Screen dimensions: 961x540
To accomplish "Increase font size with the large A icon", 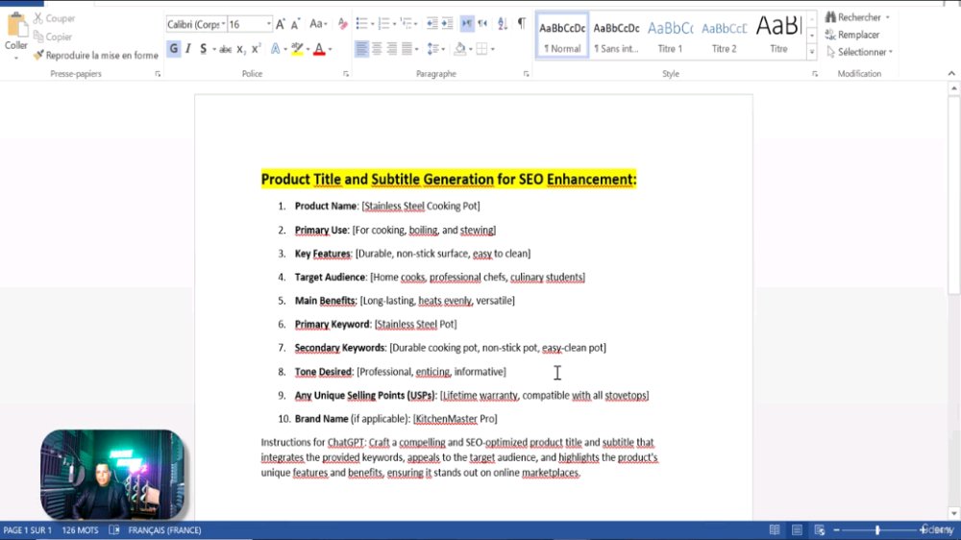I will click(280, 25).
